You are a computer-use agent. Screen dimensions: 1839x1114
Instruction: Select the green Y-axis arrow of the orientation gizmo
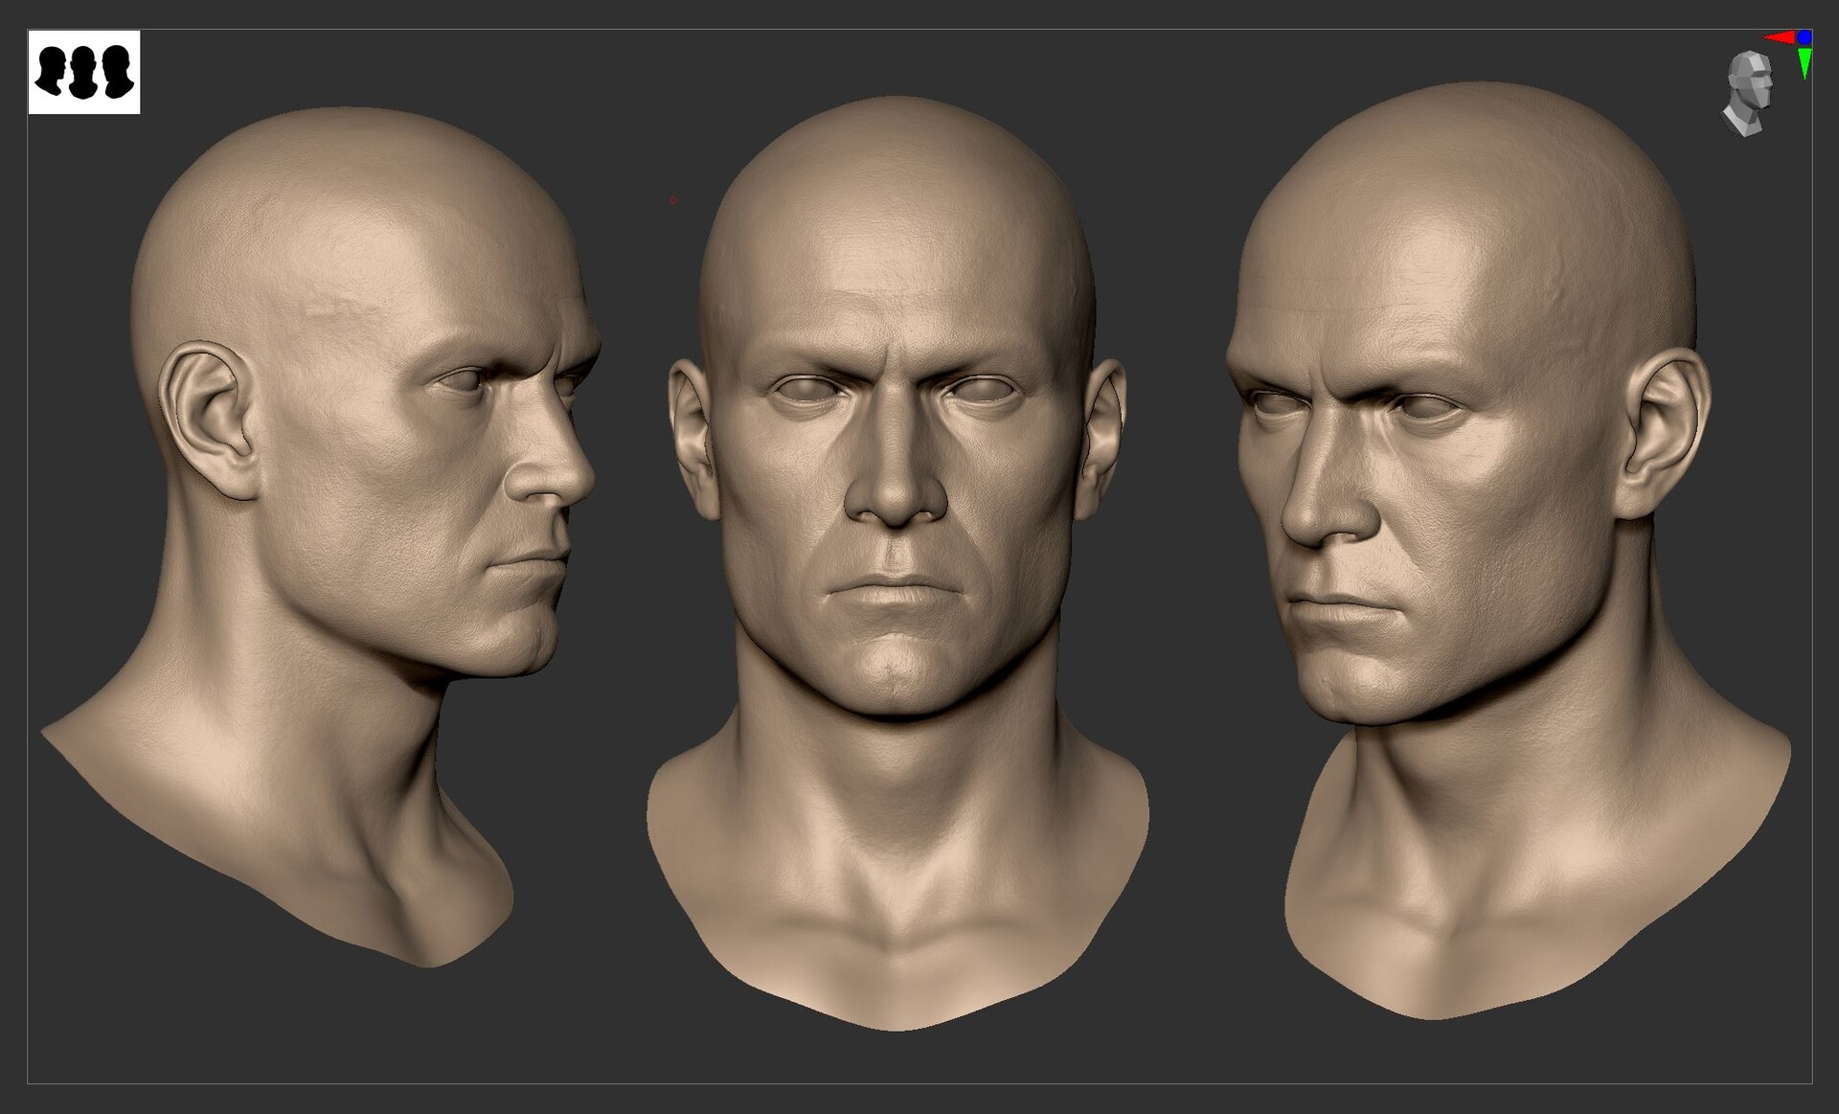click(1805, 59)
